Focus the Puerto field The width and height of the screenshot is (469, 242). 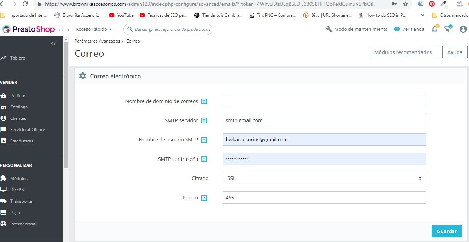324,198
